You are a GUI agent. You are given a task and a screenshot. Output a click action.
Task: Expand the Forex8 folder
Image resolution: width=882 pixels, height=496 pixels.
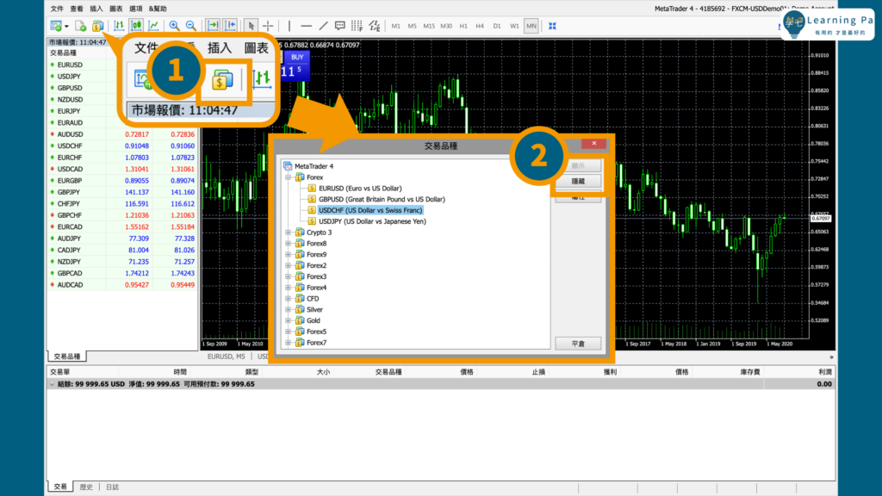[288, 244]
